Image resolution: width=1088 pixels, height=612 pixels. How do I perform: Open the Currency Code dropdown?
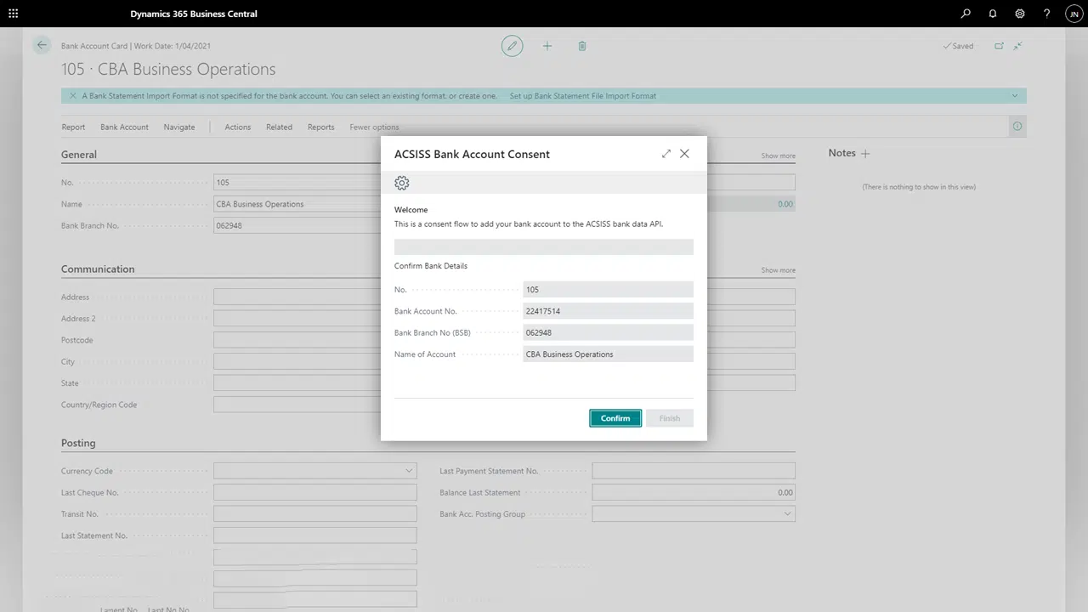click(x=409, y=471)
